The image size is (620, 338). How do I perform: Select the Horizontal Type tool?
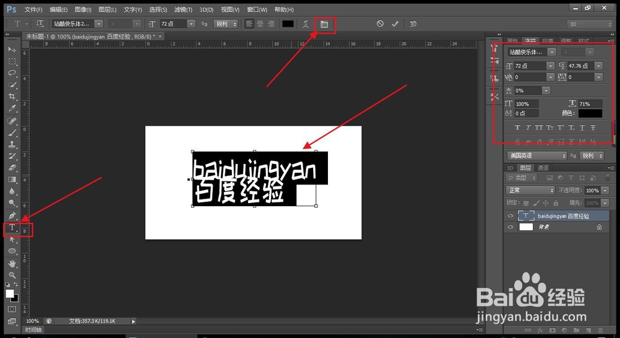point(12,227)
